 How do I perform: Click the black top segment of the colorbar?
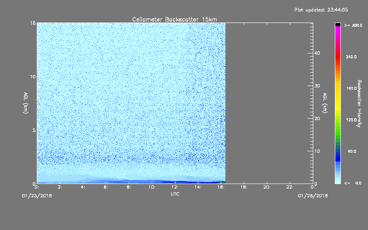[338, 24]
